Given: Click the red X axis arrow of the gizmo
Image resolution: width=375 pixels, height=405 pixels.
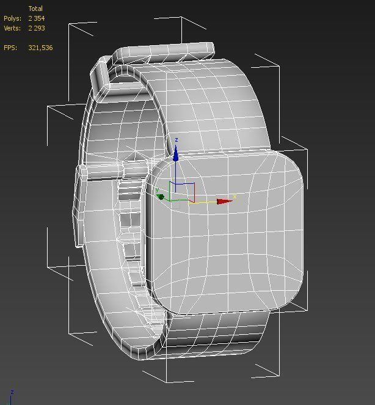Looking at the screenshot, I should 225,202.
